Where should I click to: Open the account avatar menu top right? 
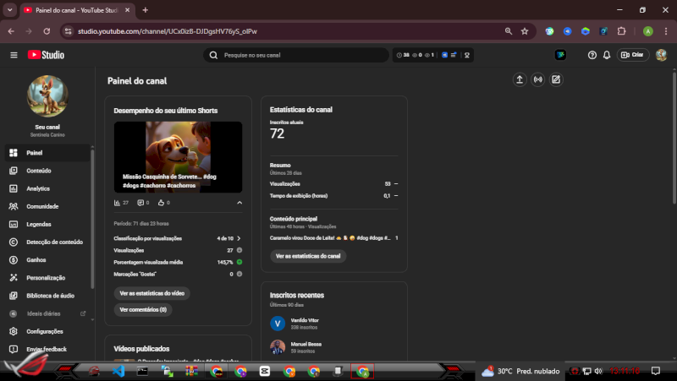coord(660,55)
